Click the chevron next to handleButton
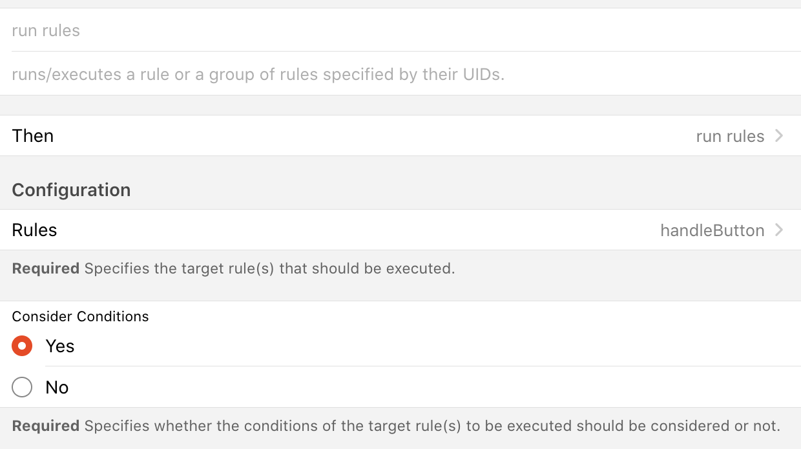The width and height of the screenshot is (801, 449). tap(779, 230)
